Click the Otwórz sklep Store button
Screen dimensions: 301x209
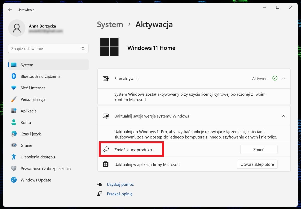tap(257, 164)
